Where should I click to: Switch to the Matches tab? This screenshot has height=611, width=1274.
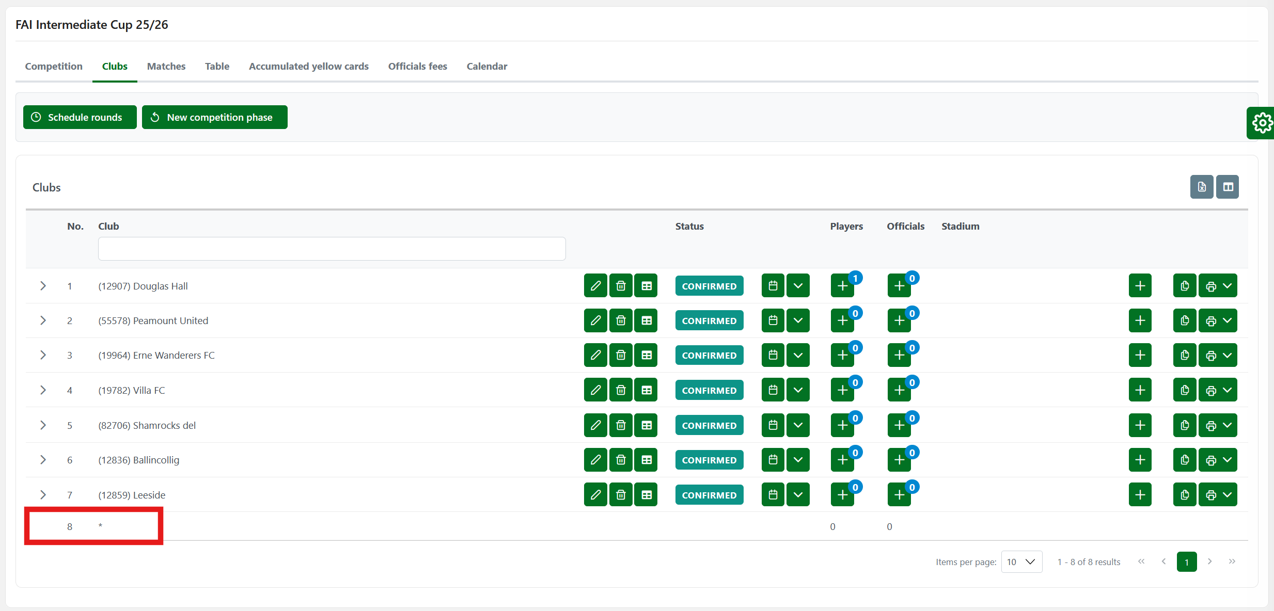click(166, 66)
